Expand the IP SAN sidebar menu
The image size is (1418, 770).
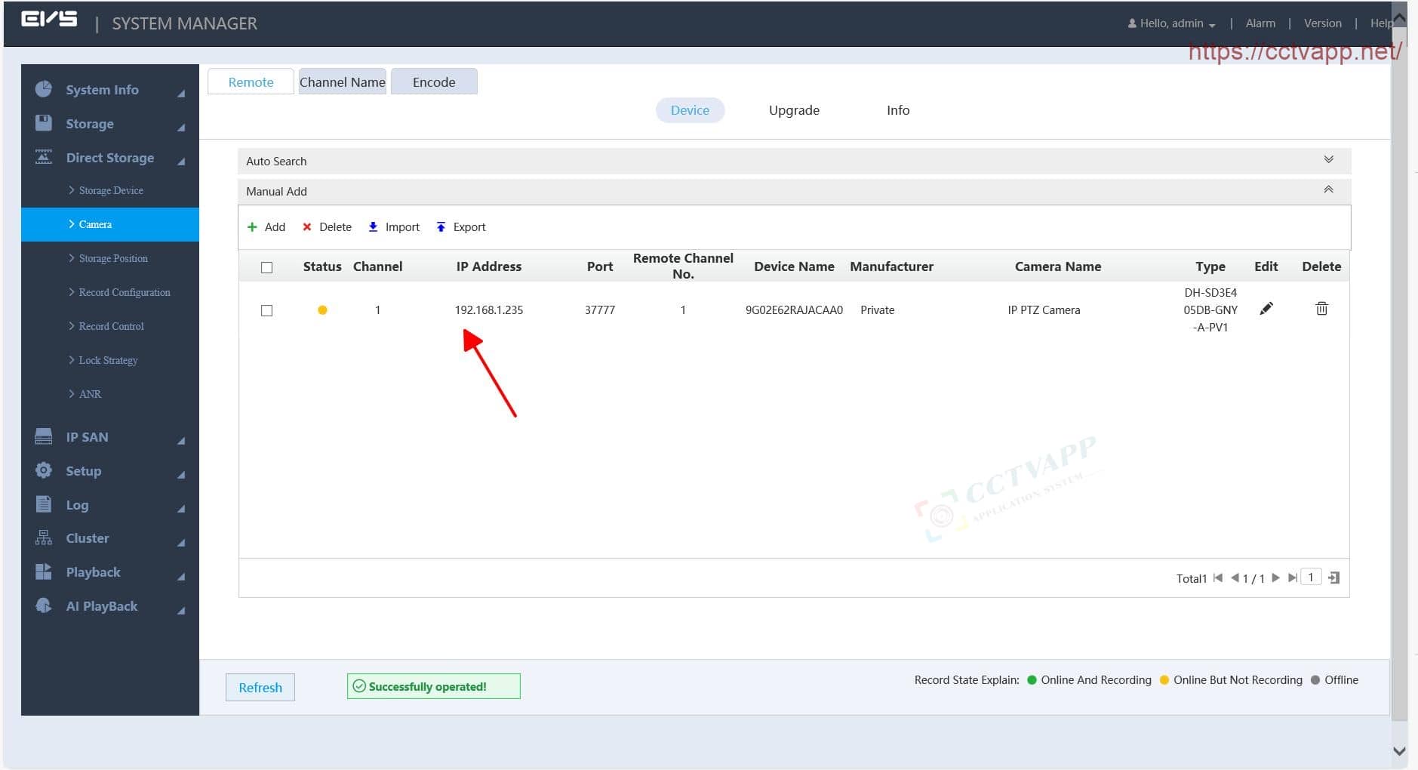coord(87,437)
